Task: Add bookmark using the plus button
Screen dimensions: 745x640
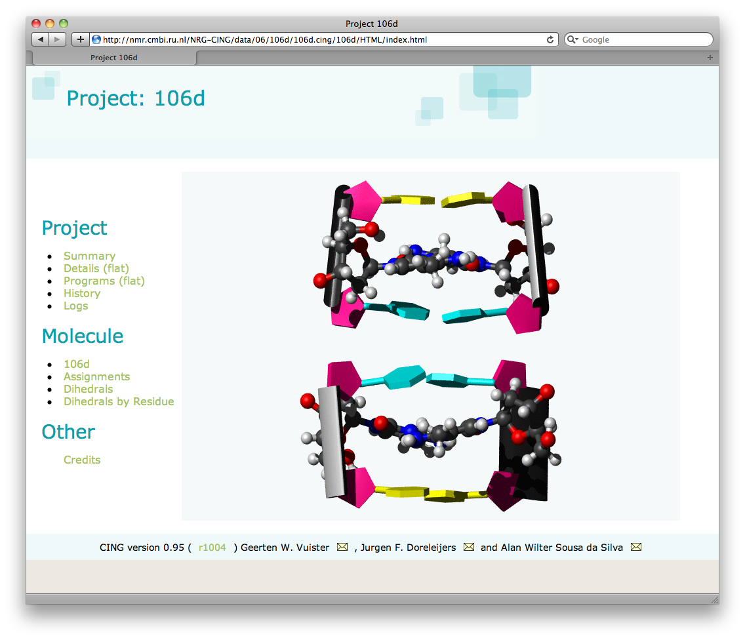Action: tap(80, 39)
